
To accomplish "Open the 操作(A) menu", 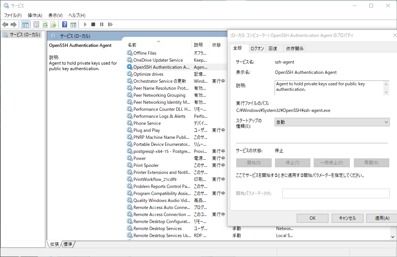I will point(34,14).
